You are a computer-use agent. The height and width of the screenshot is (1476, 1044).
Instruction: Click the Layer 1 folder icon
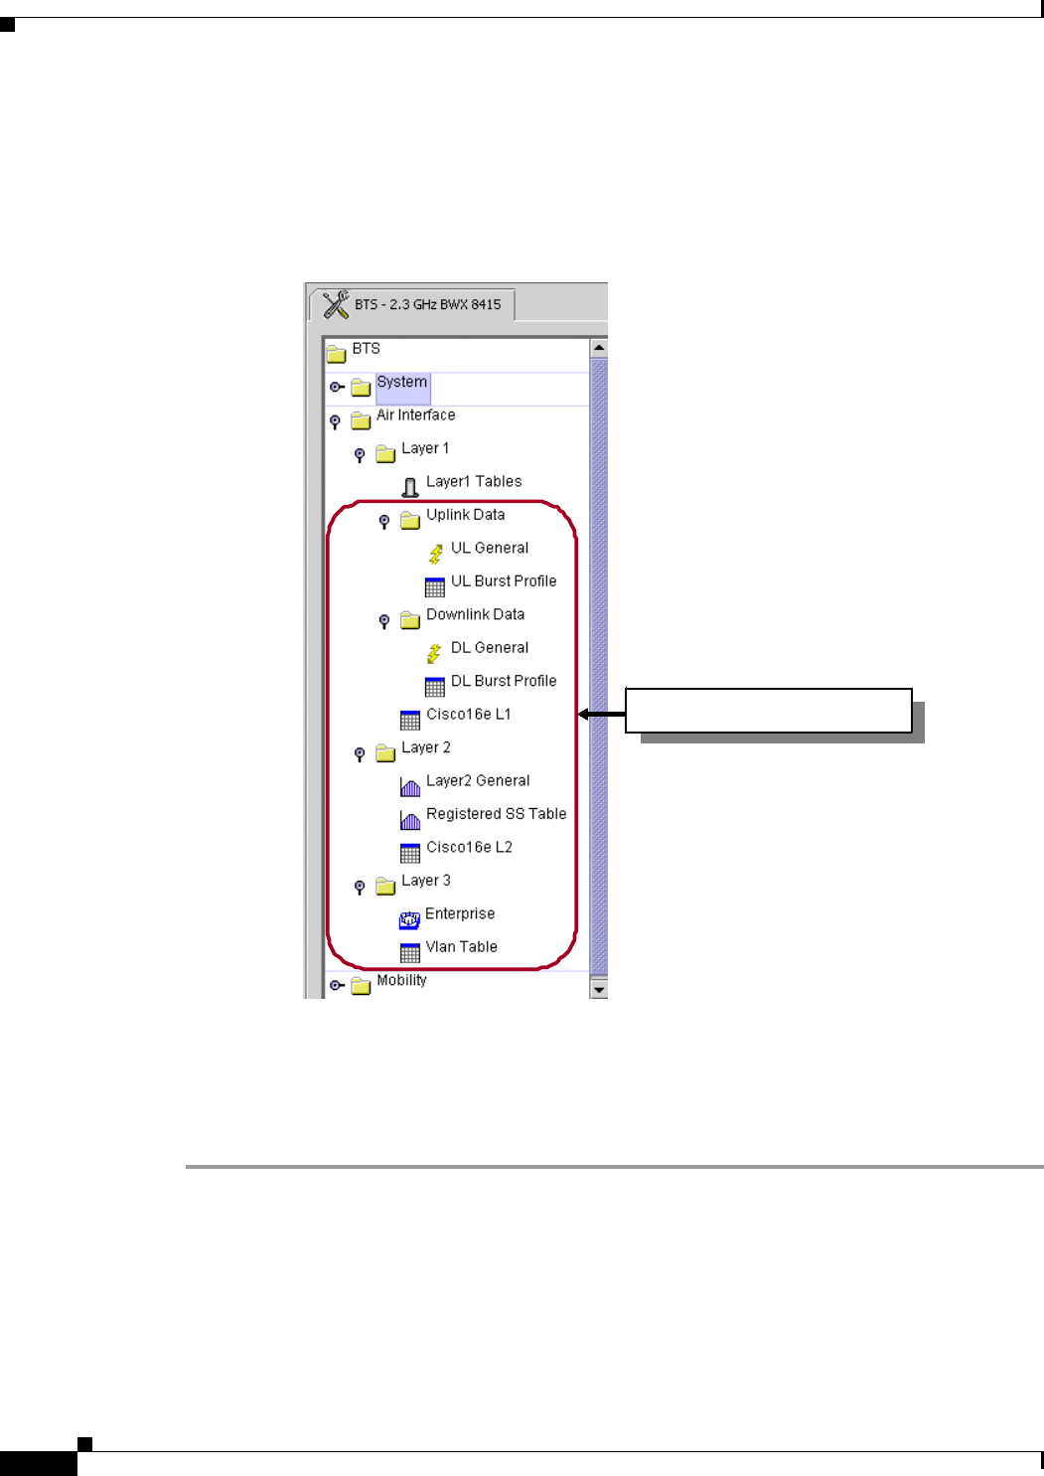coord(385,454)
